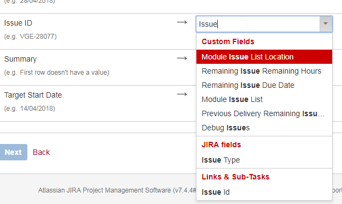Viewport: 342px width, 204px height.
Task: Click the 'Links & Sub-Tasks' group heading
Action: 235,177
